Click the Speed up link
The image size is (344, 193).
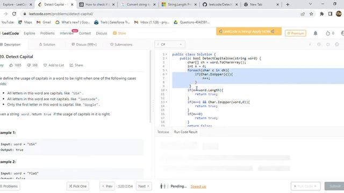198,187
